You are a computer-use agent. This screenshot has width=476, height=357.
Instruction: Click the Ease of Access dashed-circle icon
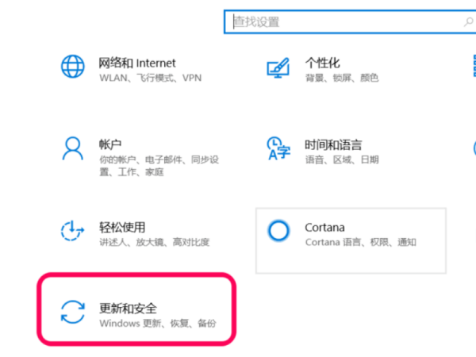point(72,231)
